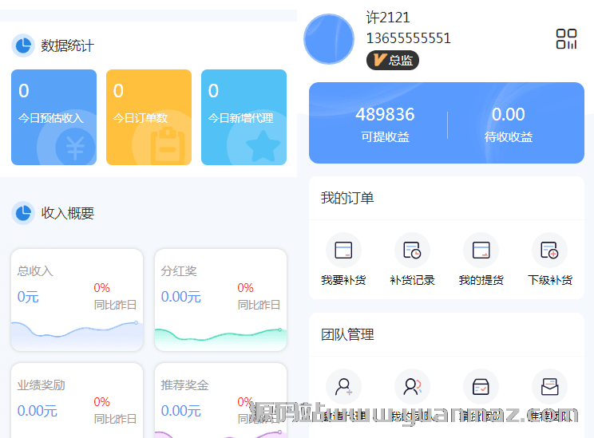Click the red 0% in the 总收入 card
Image resolution: width=594 pixels, height=438 pixels.
(x=102, y=288)
